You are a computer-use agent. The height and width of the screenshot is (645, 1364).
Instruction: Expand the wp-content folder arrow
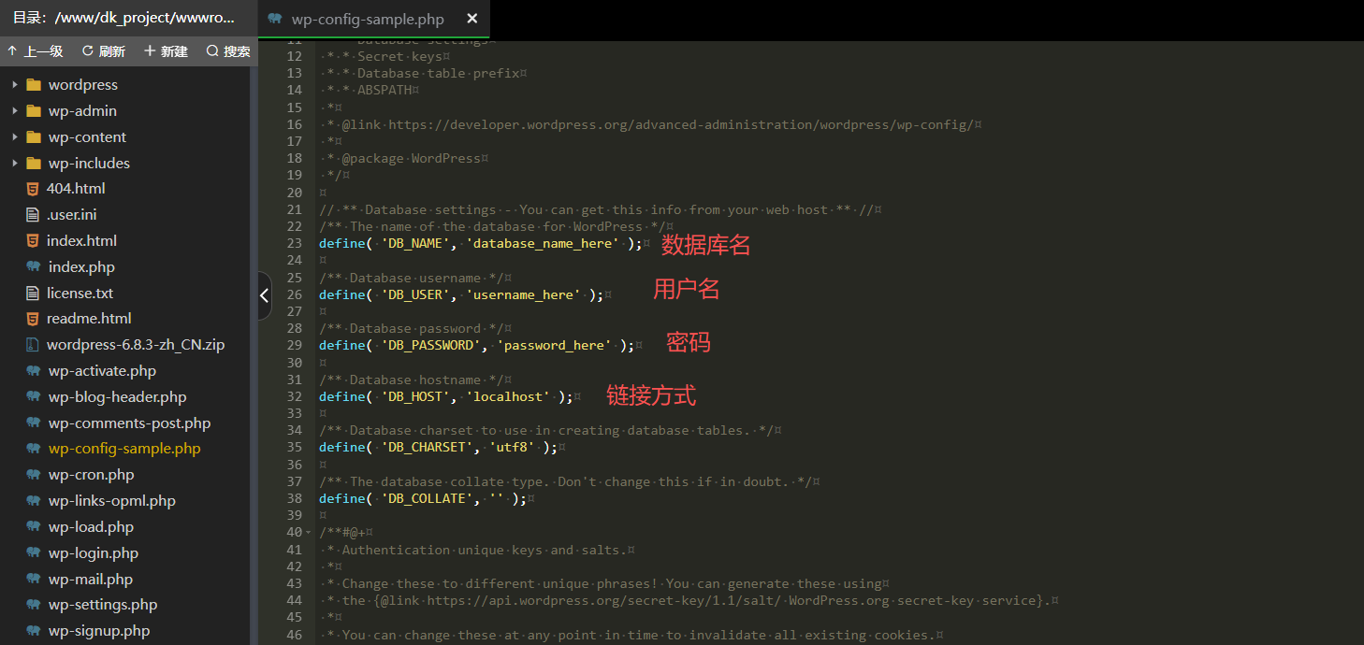coord(15,137)
